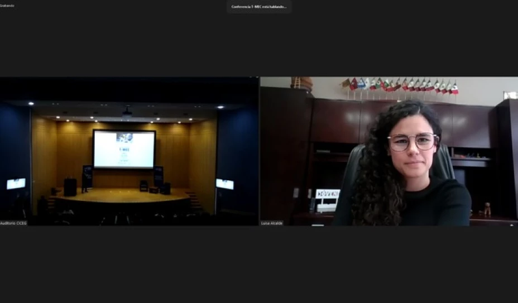Click the left wall monitor in auditorium

16,184
